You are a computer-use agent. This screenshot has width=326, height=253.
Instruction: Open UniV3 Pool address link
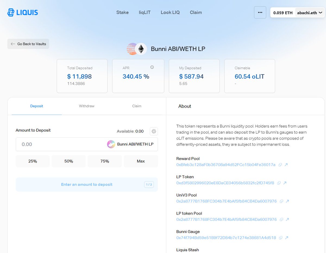[227, 201]
